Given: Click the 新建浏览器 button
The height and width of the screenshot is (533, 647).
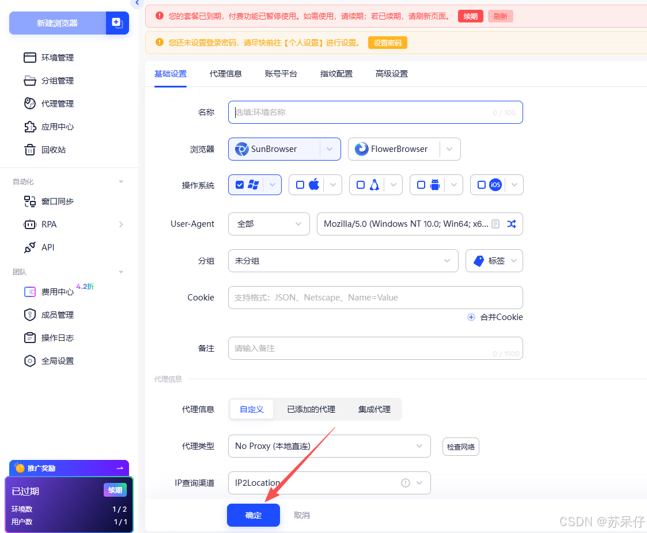Looking at the screenshot, I should (58, 23).
